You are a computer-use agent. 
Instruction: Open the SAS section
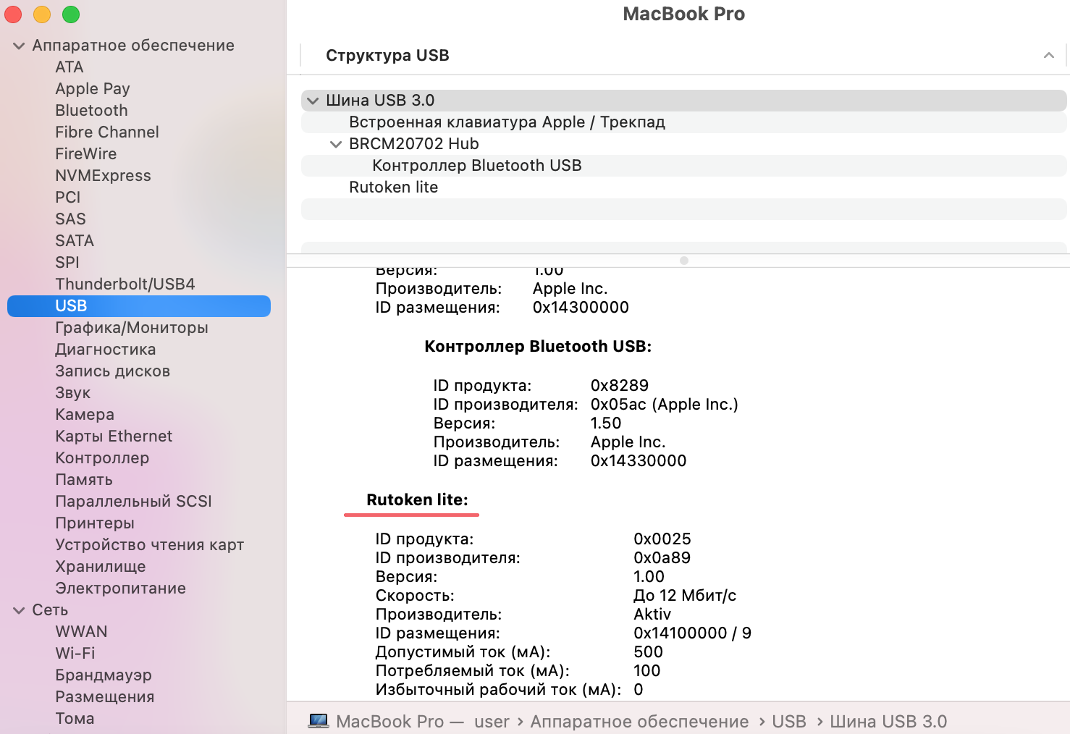click(x=70, y=219)
